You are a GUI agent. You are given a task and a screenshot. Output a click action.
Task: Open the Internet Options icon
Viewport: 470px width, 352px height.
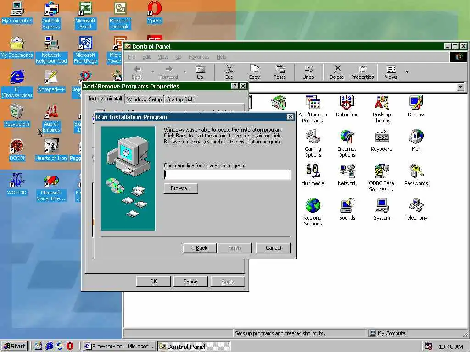[347, 143]
